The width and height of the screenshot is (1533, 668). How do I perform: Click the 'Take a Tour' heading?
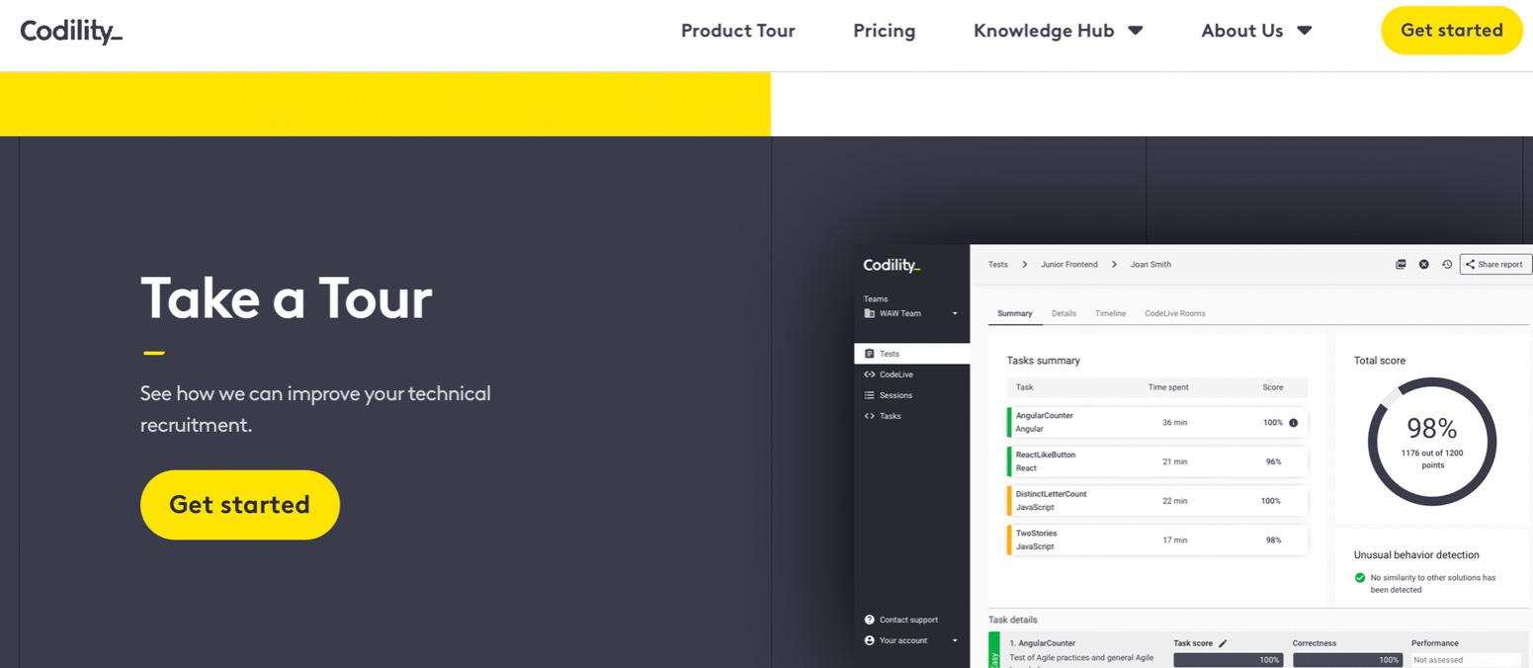[287, 297]
